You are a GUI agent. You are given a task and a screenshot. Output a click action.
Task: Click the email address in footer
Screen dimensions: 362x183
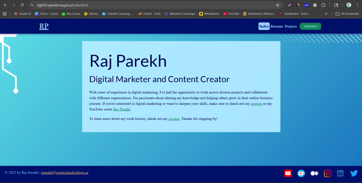pos(64,173)
